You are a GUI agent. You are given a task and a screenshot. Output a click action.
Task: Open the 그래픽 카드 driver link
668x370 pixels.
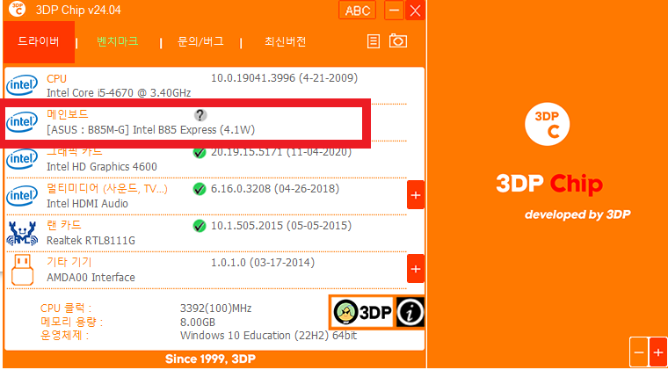(x=75, y=152)
